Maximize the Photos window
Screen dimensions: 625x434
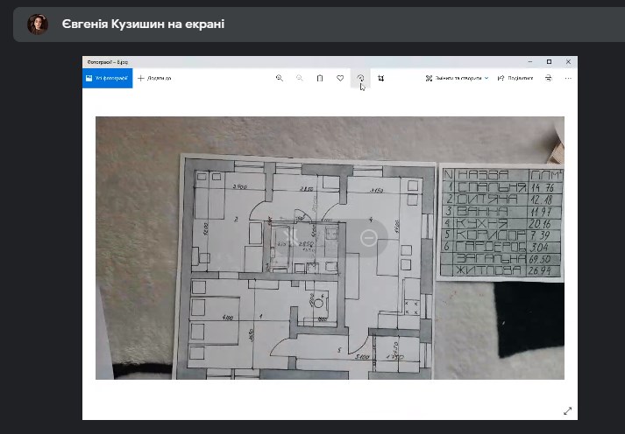tap(550, 61)
